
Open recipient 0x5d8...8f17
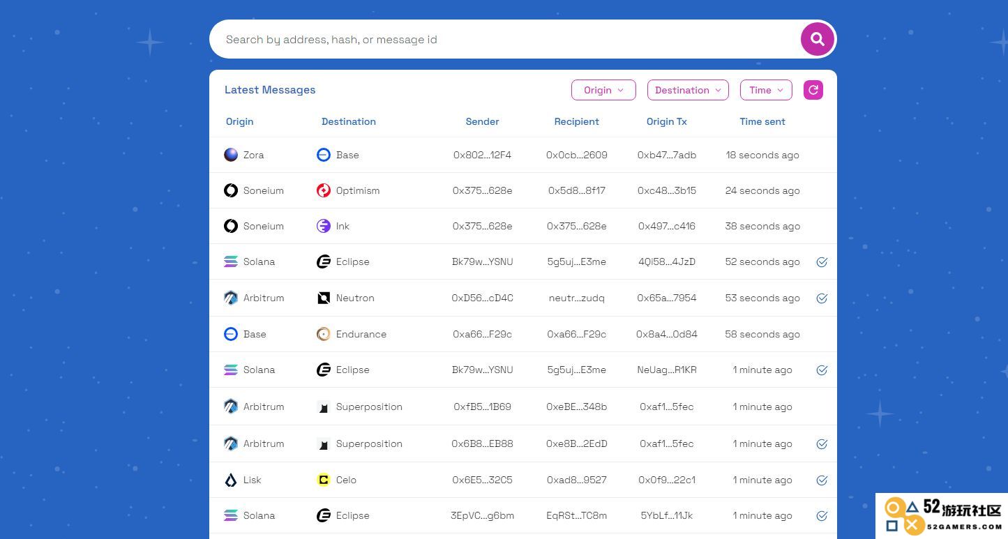point(576,190)
